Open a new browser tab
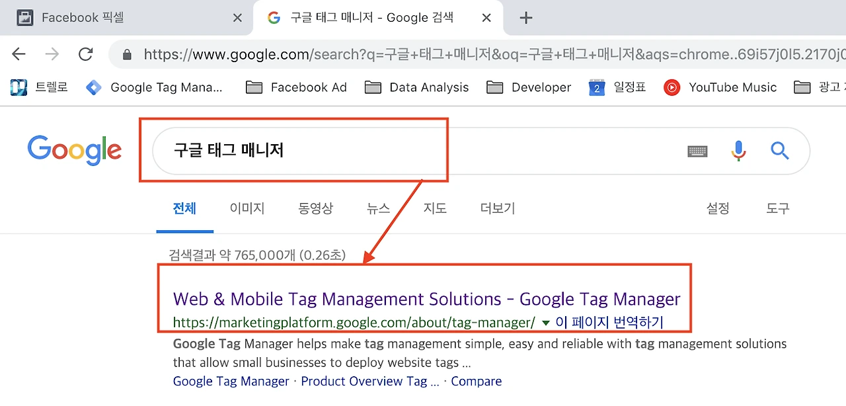 (525, 18)
